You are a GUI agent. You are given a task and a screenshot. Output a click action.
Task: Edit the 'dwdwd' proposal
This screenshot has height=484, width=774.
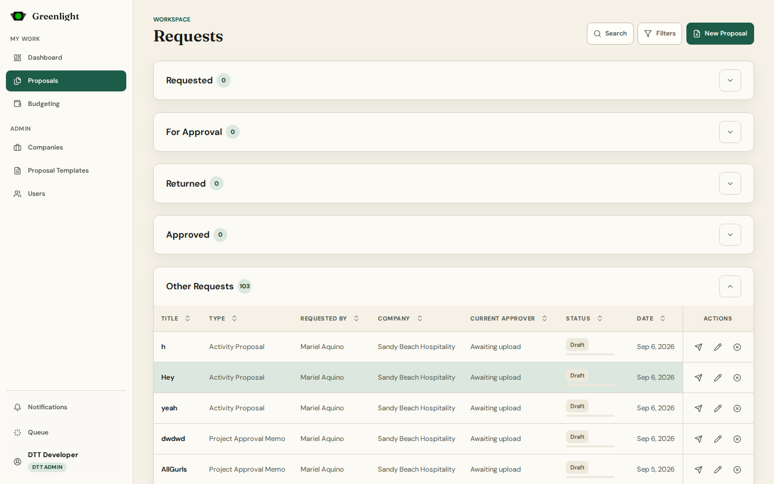click(x=718, y=439)
